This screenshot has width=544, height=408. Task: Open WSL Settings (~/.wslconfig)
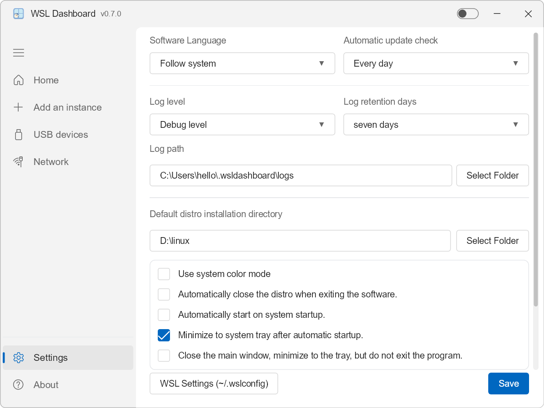214,383
